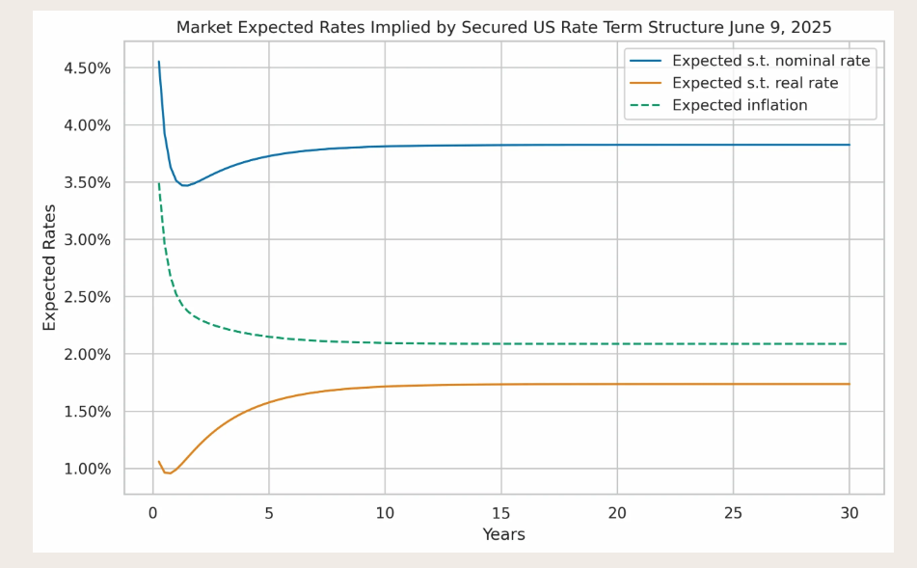Click the x-axis tick label 0
The width and height of the screenshot is (917, 568).
[153, 514]
